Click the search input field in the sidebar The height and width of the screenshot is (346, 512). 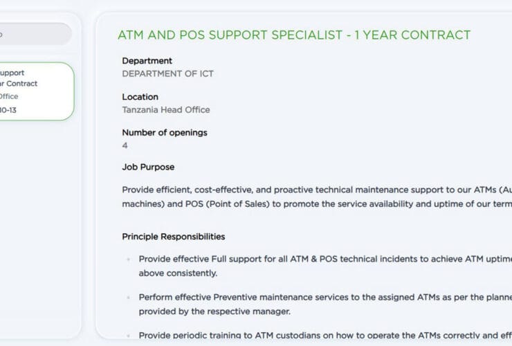[x=35, y=34]
